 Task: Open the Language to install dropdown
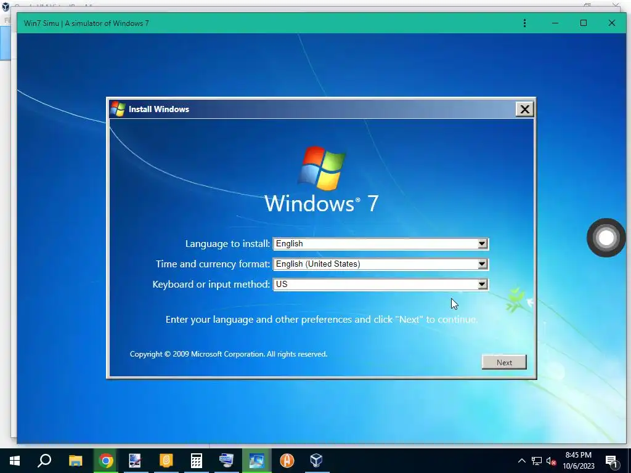381,244
